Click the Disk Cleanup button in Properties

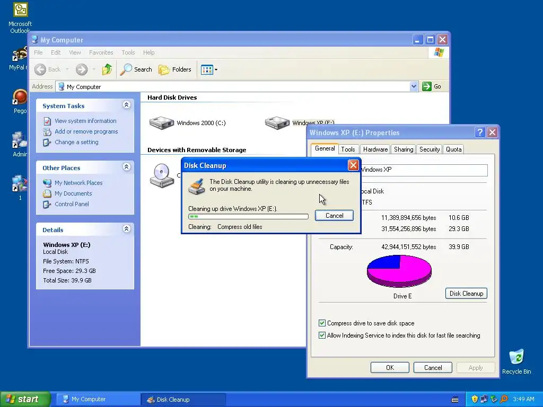(466, 294)
